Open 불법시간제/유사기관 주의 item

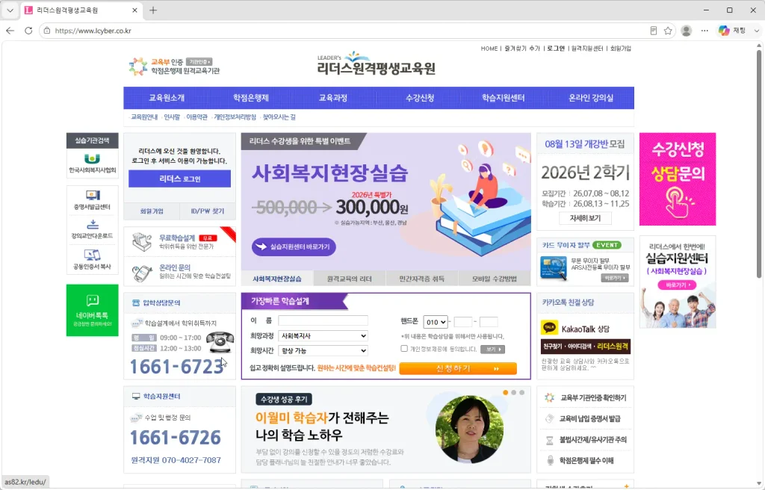click(x=586, y=440)
